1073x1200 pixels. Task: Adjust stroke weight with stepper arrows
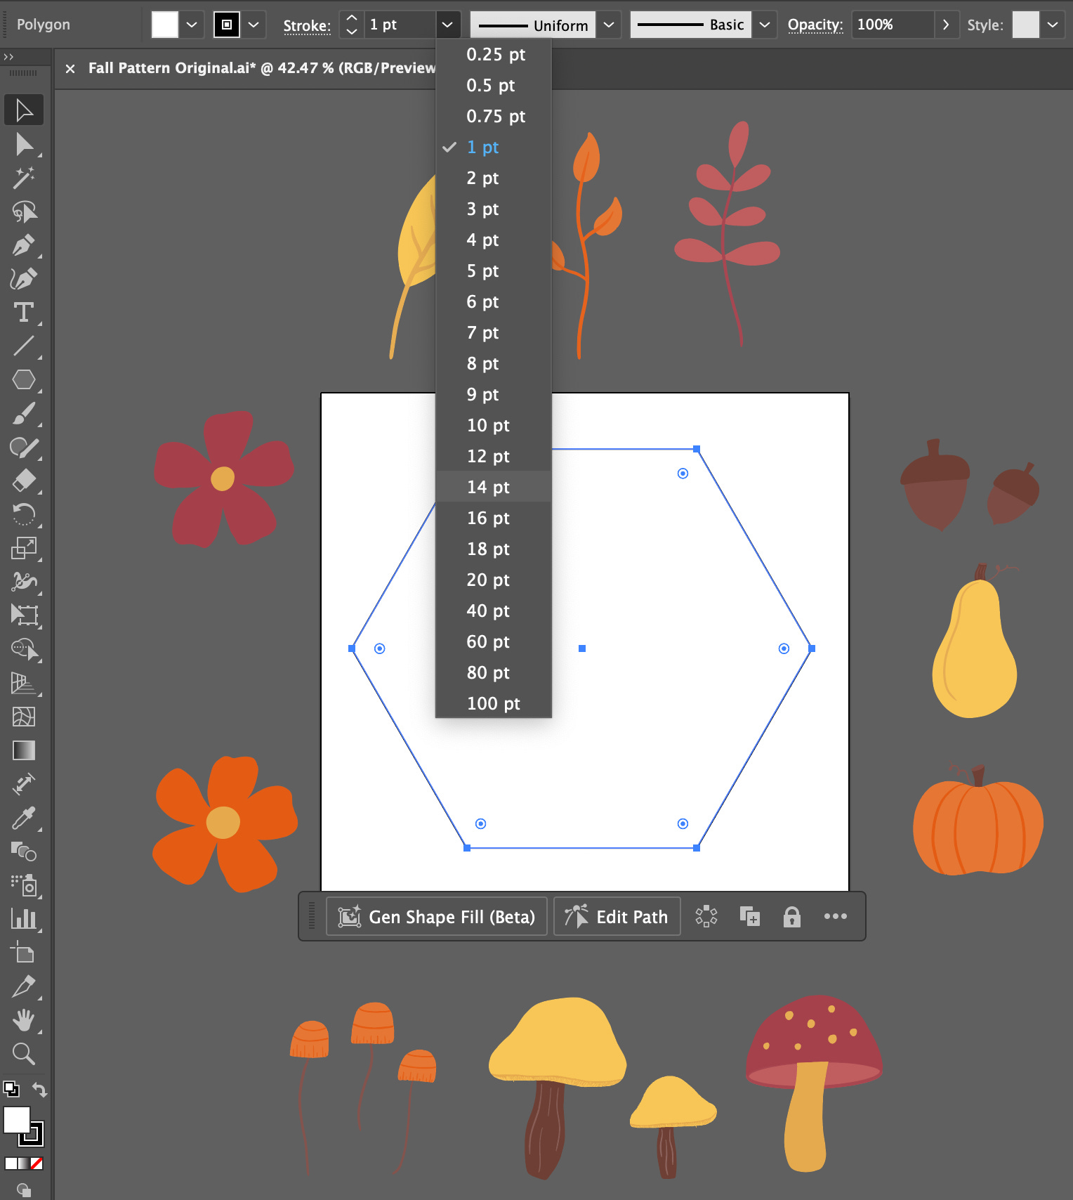tap(352, 25)
